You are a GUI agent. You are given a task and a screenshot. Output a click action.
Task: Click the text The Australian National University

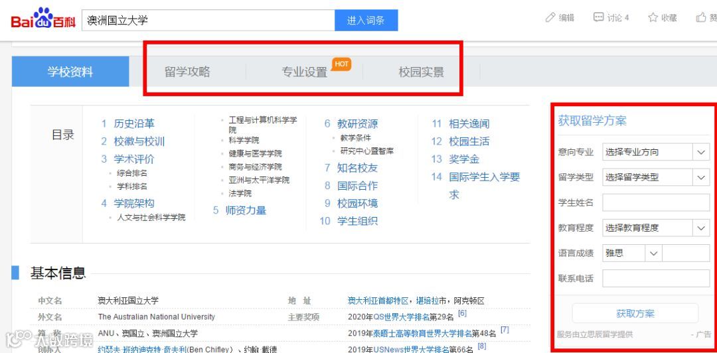tap(157, 317)
